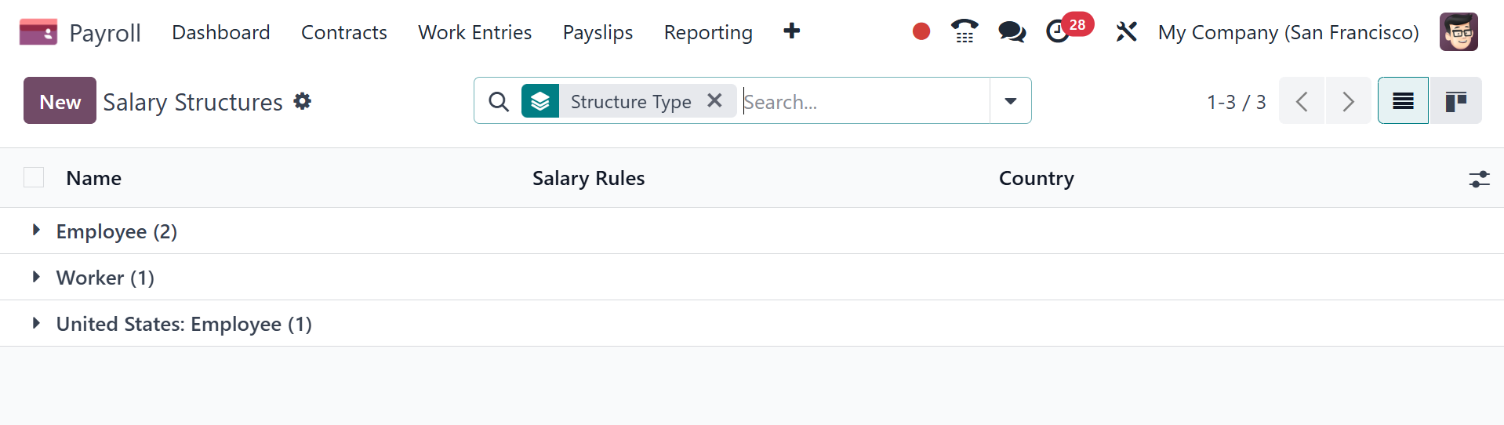Screen dimensions: 1504x425
Task: Open the activities clock icon
Action: (x=1058, y=32)
